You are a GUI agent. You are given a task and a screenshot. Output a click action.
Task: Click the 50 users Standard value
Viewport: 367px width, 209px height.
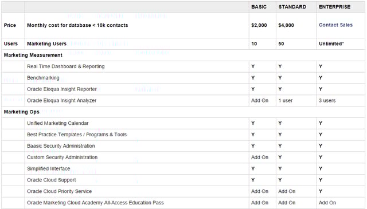(281, 44)
